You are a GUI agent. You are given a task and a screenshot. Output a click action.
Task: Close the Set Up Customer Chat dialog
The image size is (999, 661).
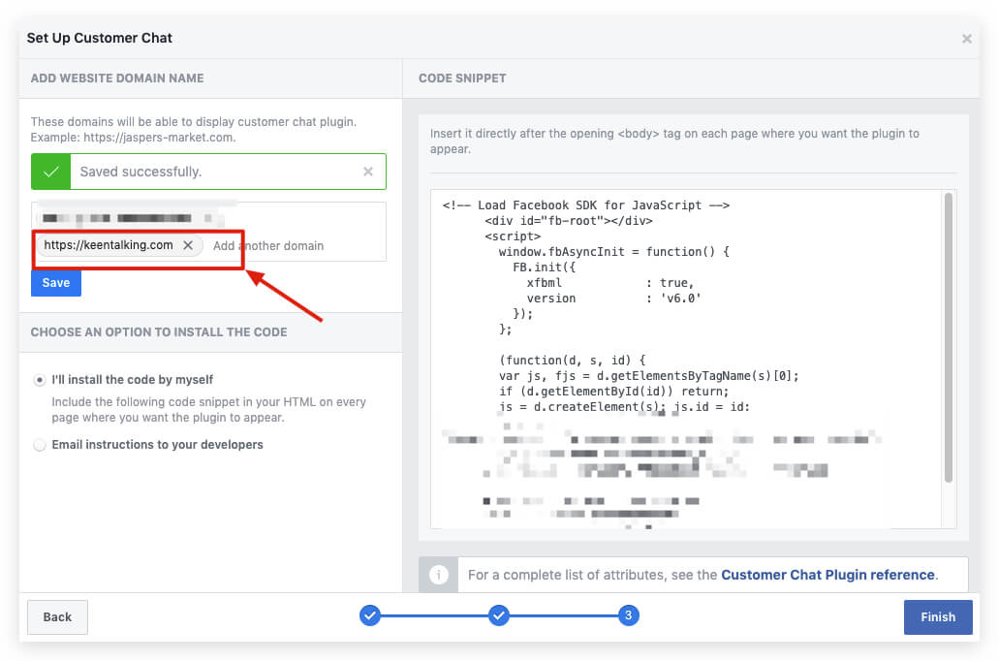tap(966, 39)
